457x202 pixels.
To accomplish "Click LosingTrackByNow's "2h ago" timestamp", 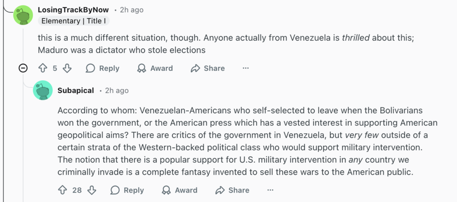I will click(x=132, y=9).
